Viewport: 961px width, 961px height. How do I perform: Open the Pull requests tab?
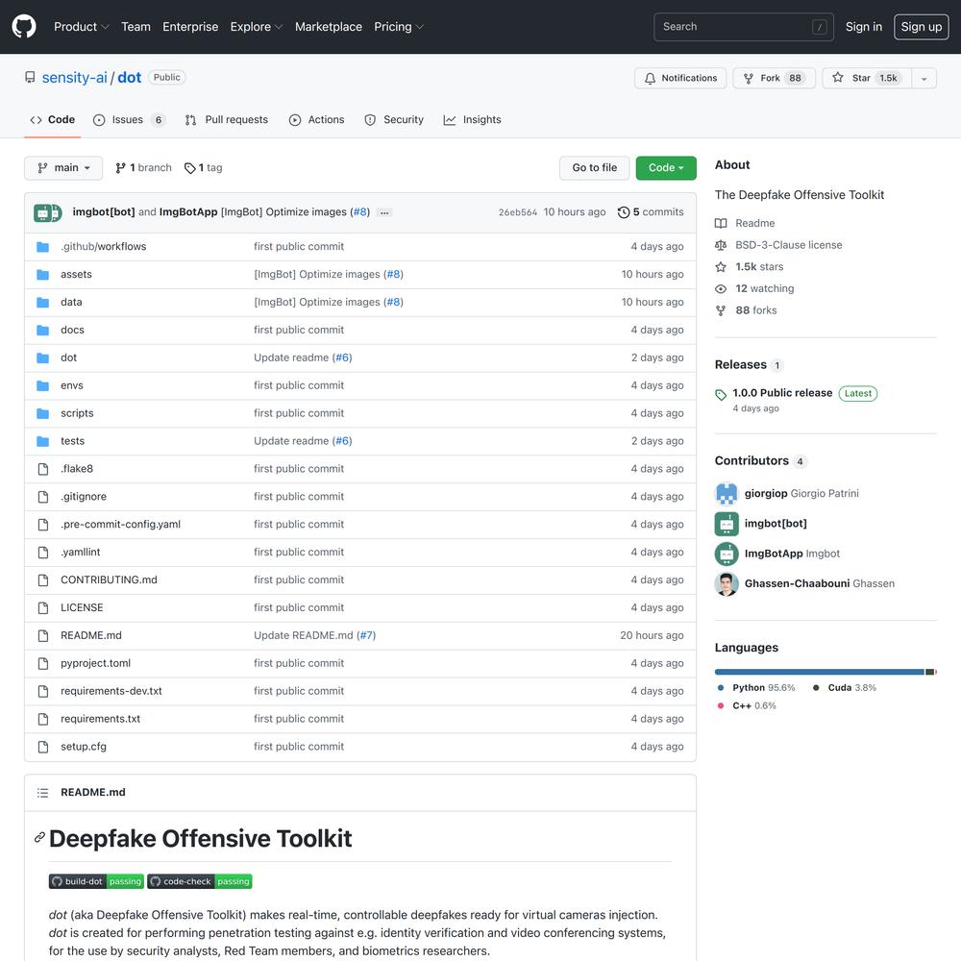(226, 119)
